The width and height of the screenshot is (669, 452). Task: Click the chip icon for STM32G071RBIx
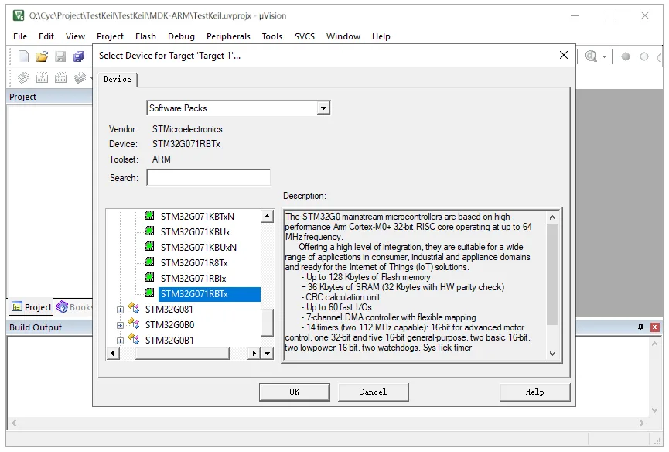(x=149, y=277)
